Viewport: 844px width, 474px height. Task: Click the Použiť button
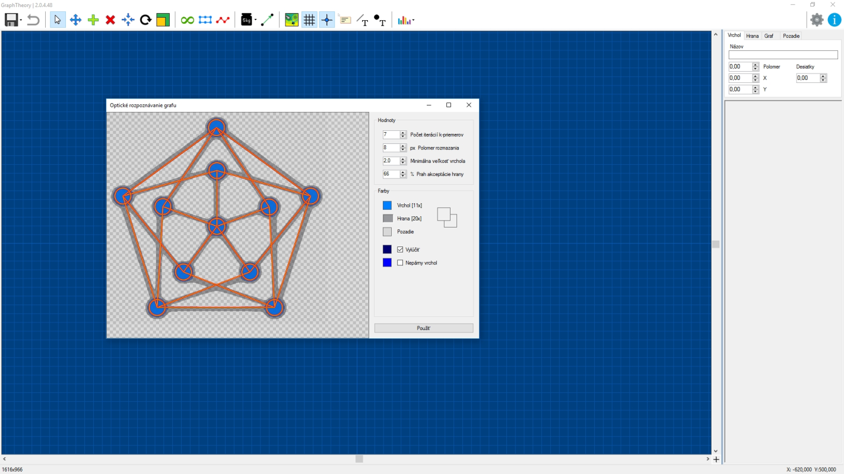pos(424,328)
